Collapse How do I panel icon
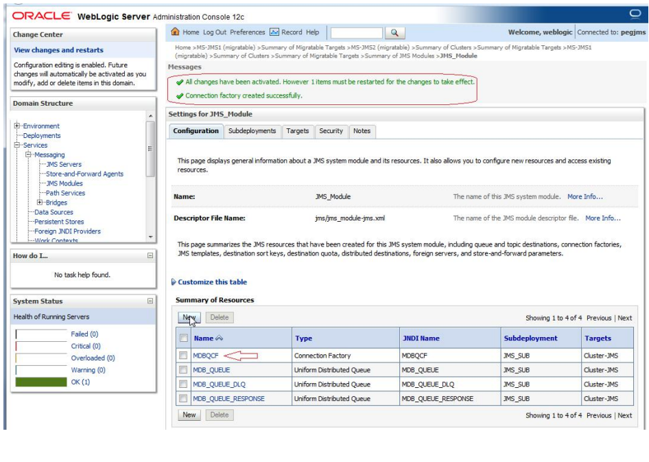The image size is (649, 462). point(150,255)
